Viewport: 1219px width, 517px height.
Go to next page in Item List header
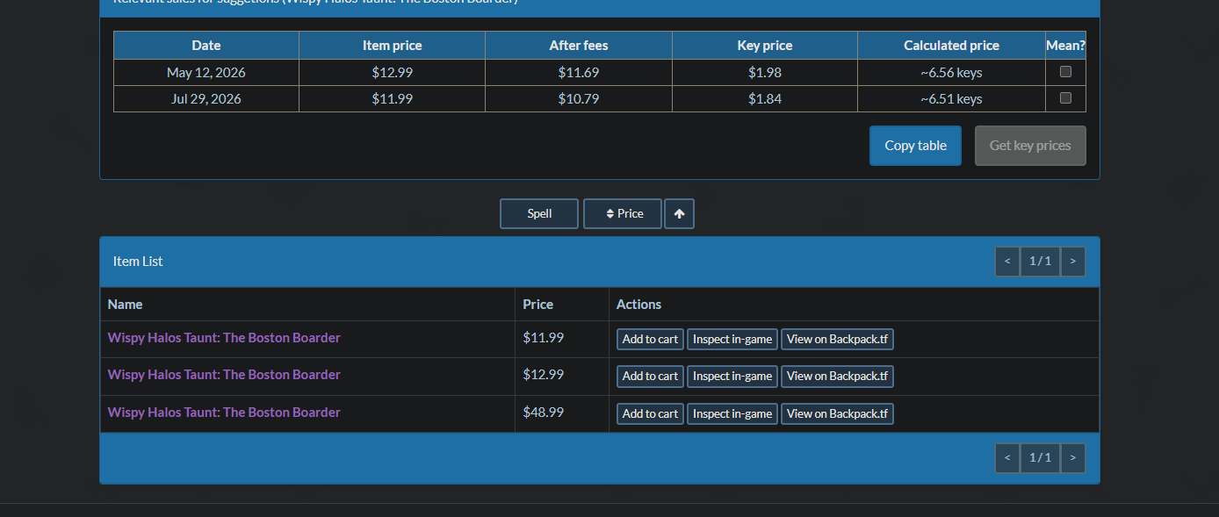coord(1073,261)
